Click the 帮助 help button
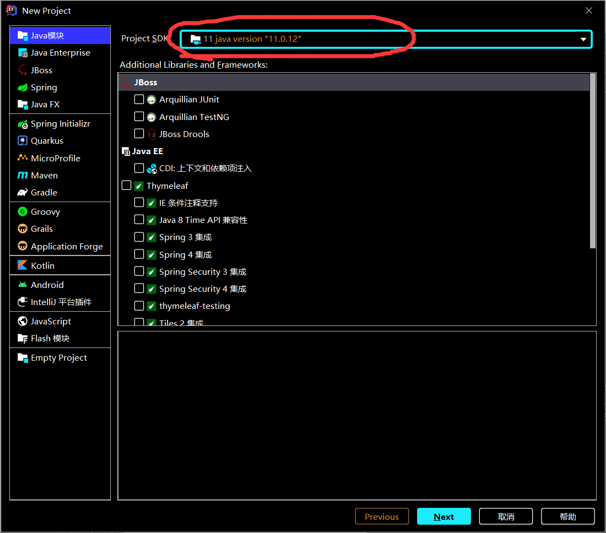606x533 pixels. tap(568, 516)
